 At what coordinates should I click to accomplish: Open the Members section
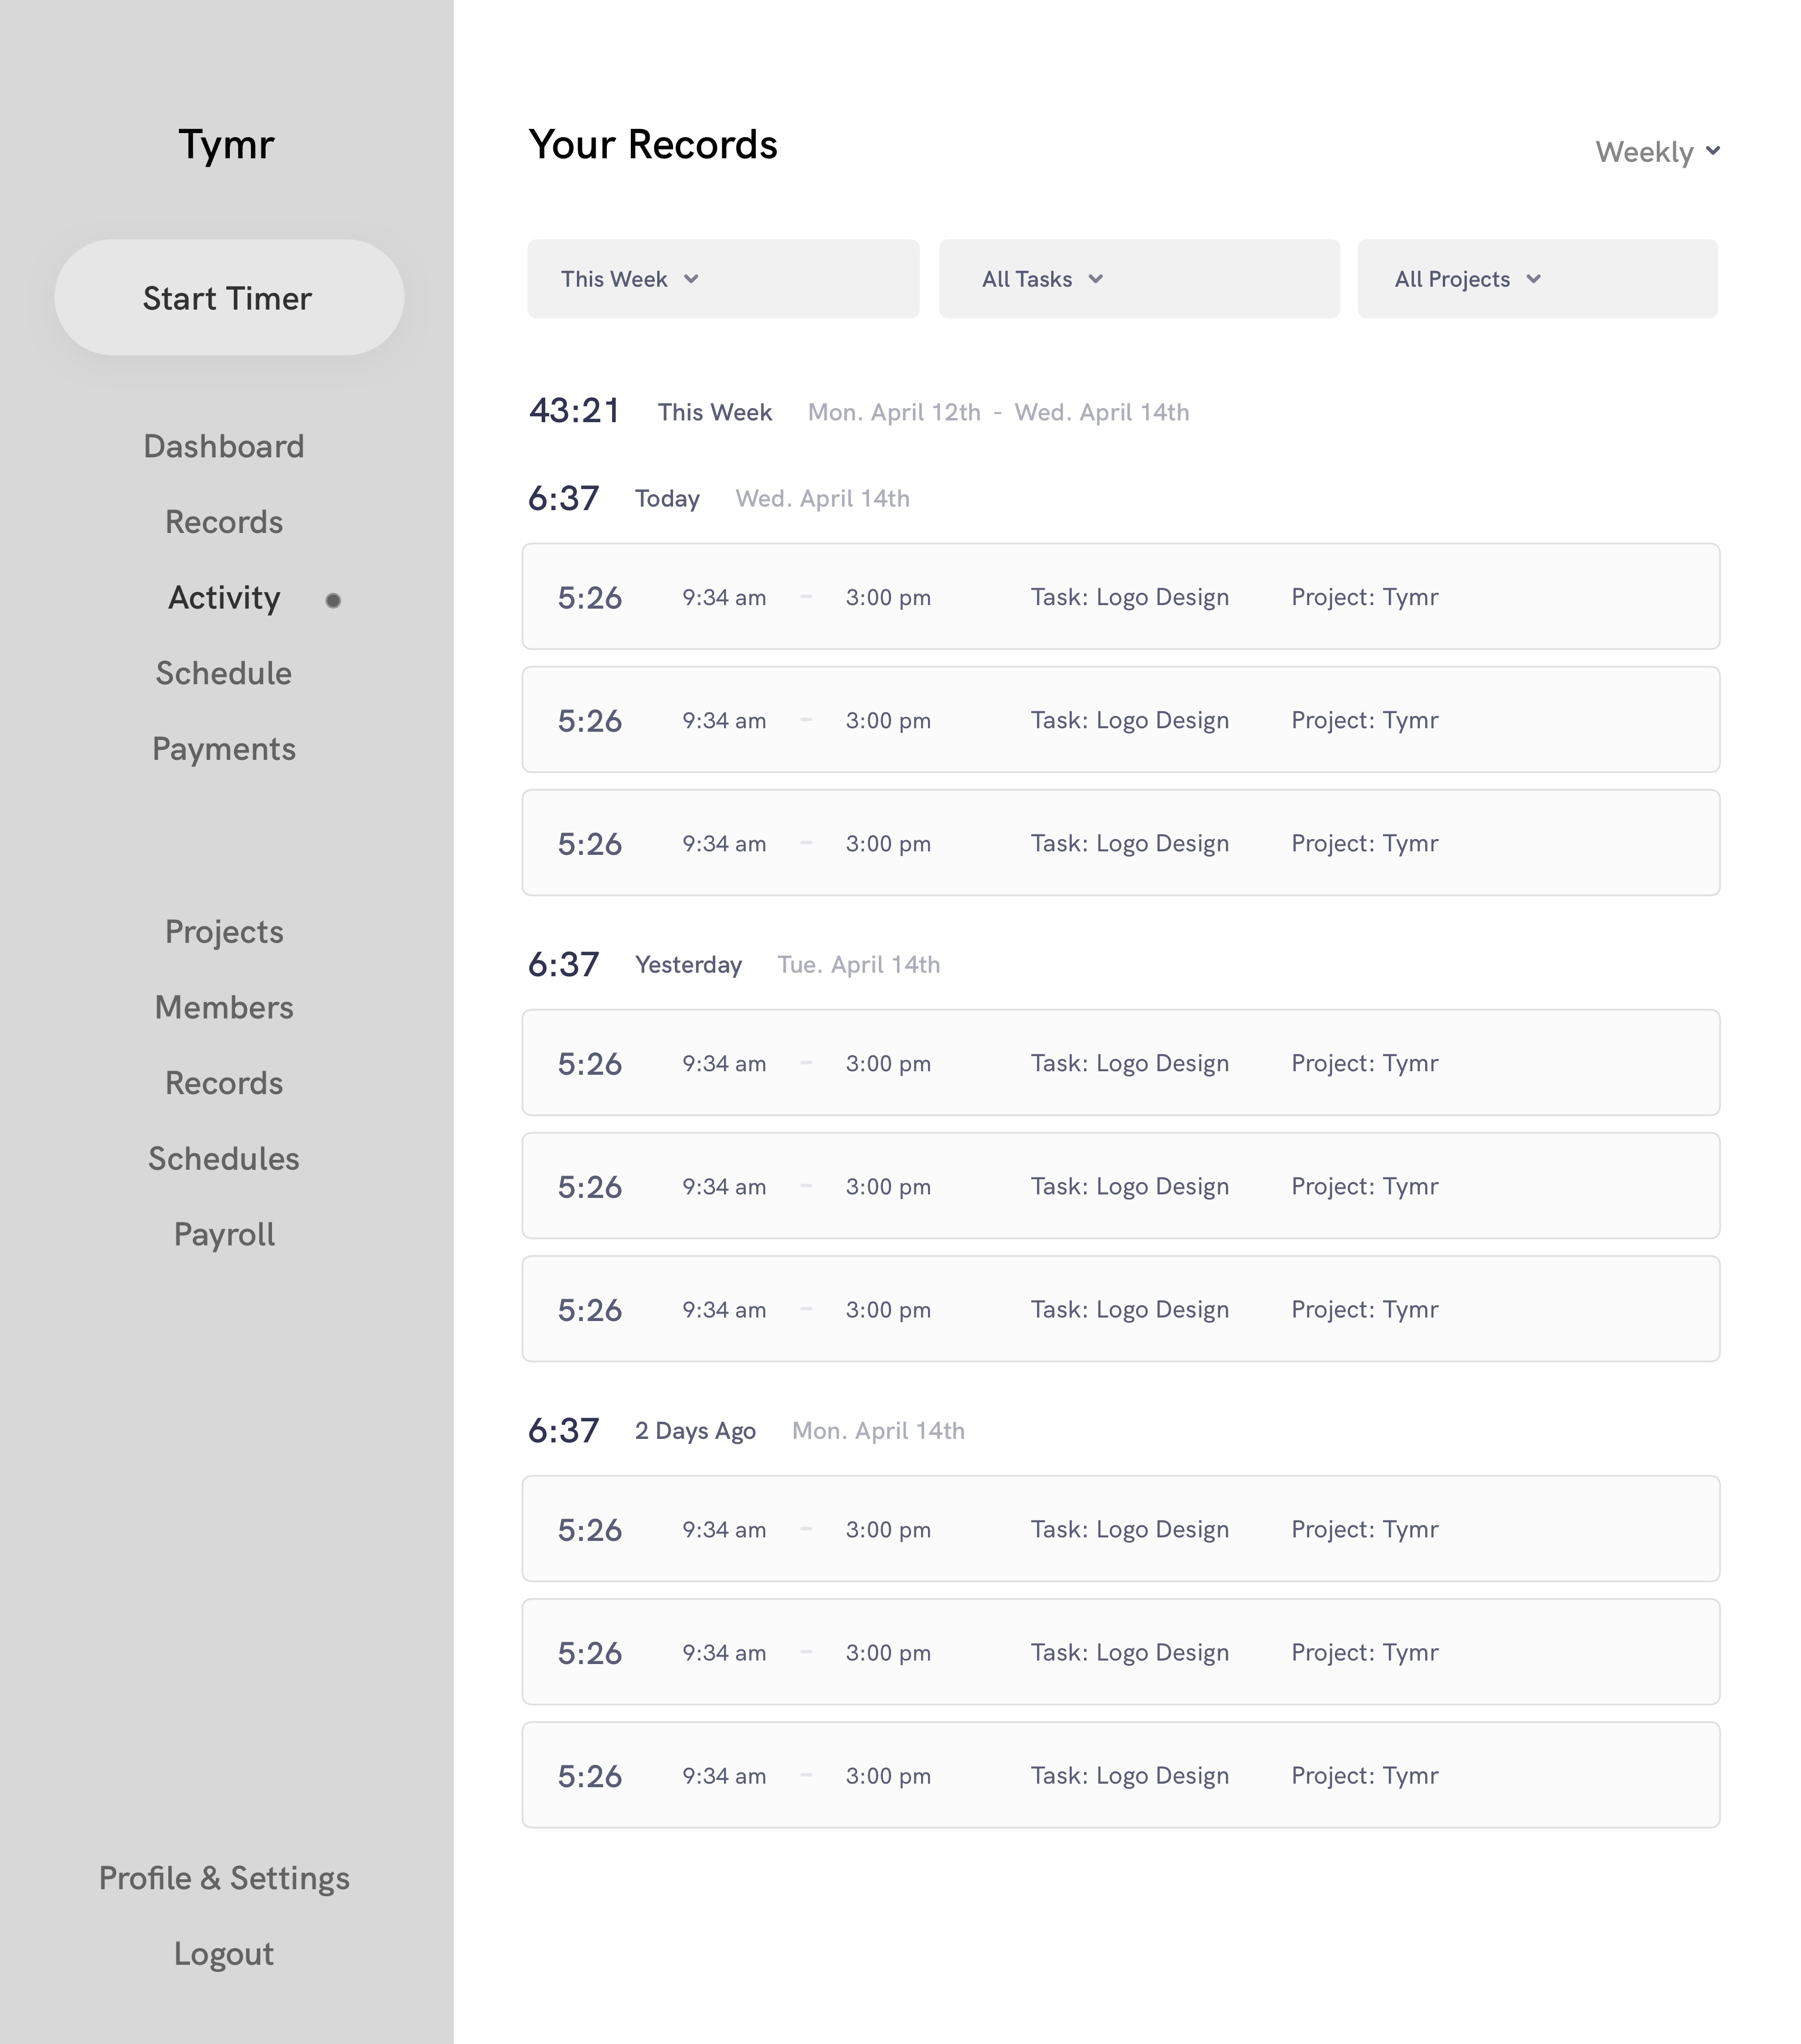[224, 1007]
